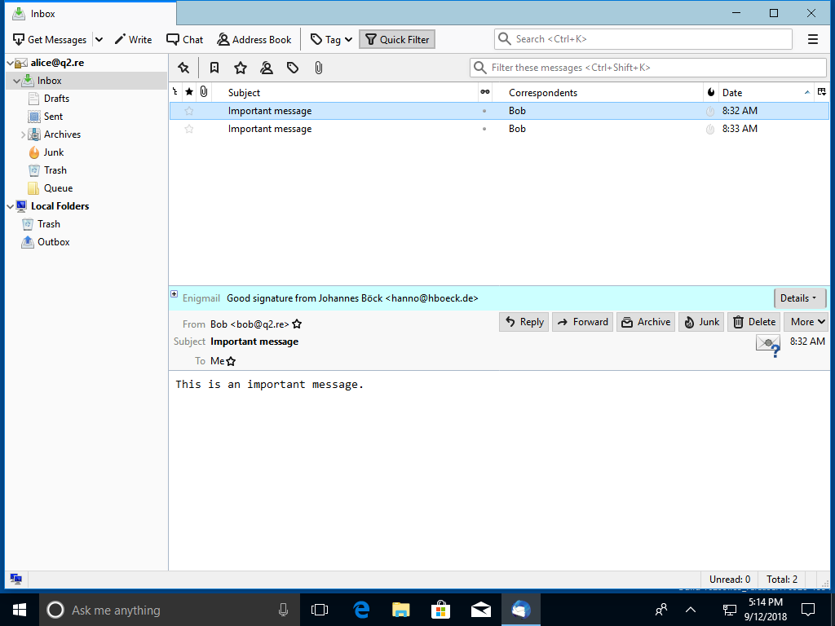Open the More actions dropdown

pyautogui.click(x=806, y=322)
